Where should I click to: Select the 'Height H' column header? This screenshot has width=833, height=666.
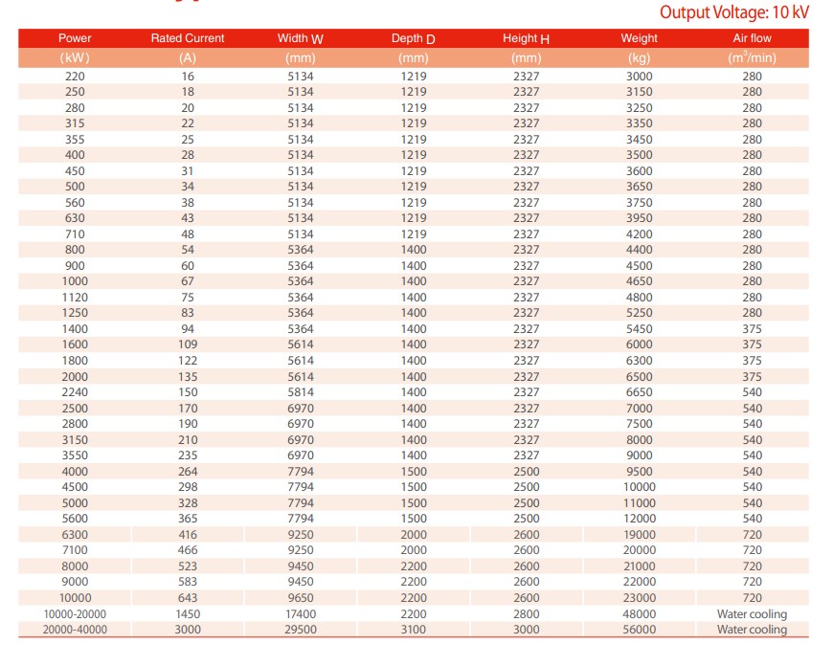526,38
